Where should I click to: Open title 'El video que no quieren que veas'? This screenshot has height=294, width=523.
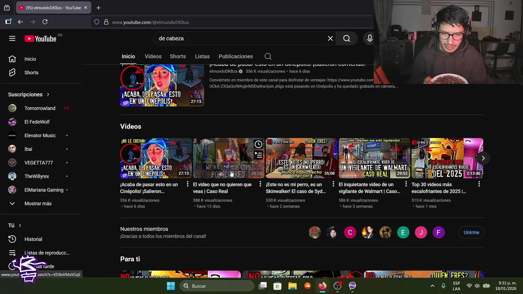(222, 188)
